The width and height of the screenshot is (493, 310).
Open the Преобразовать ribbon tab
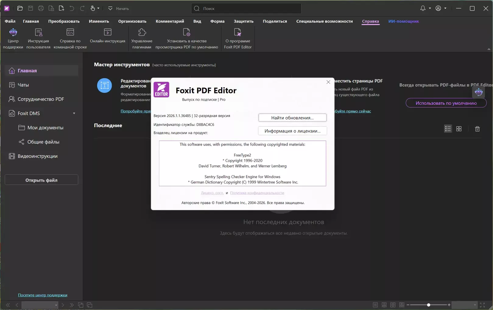pos(64,21)
